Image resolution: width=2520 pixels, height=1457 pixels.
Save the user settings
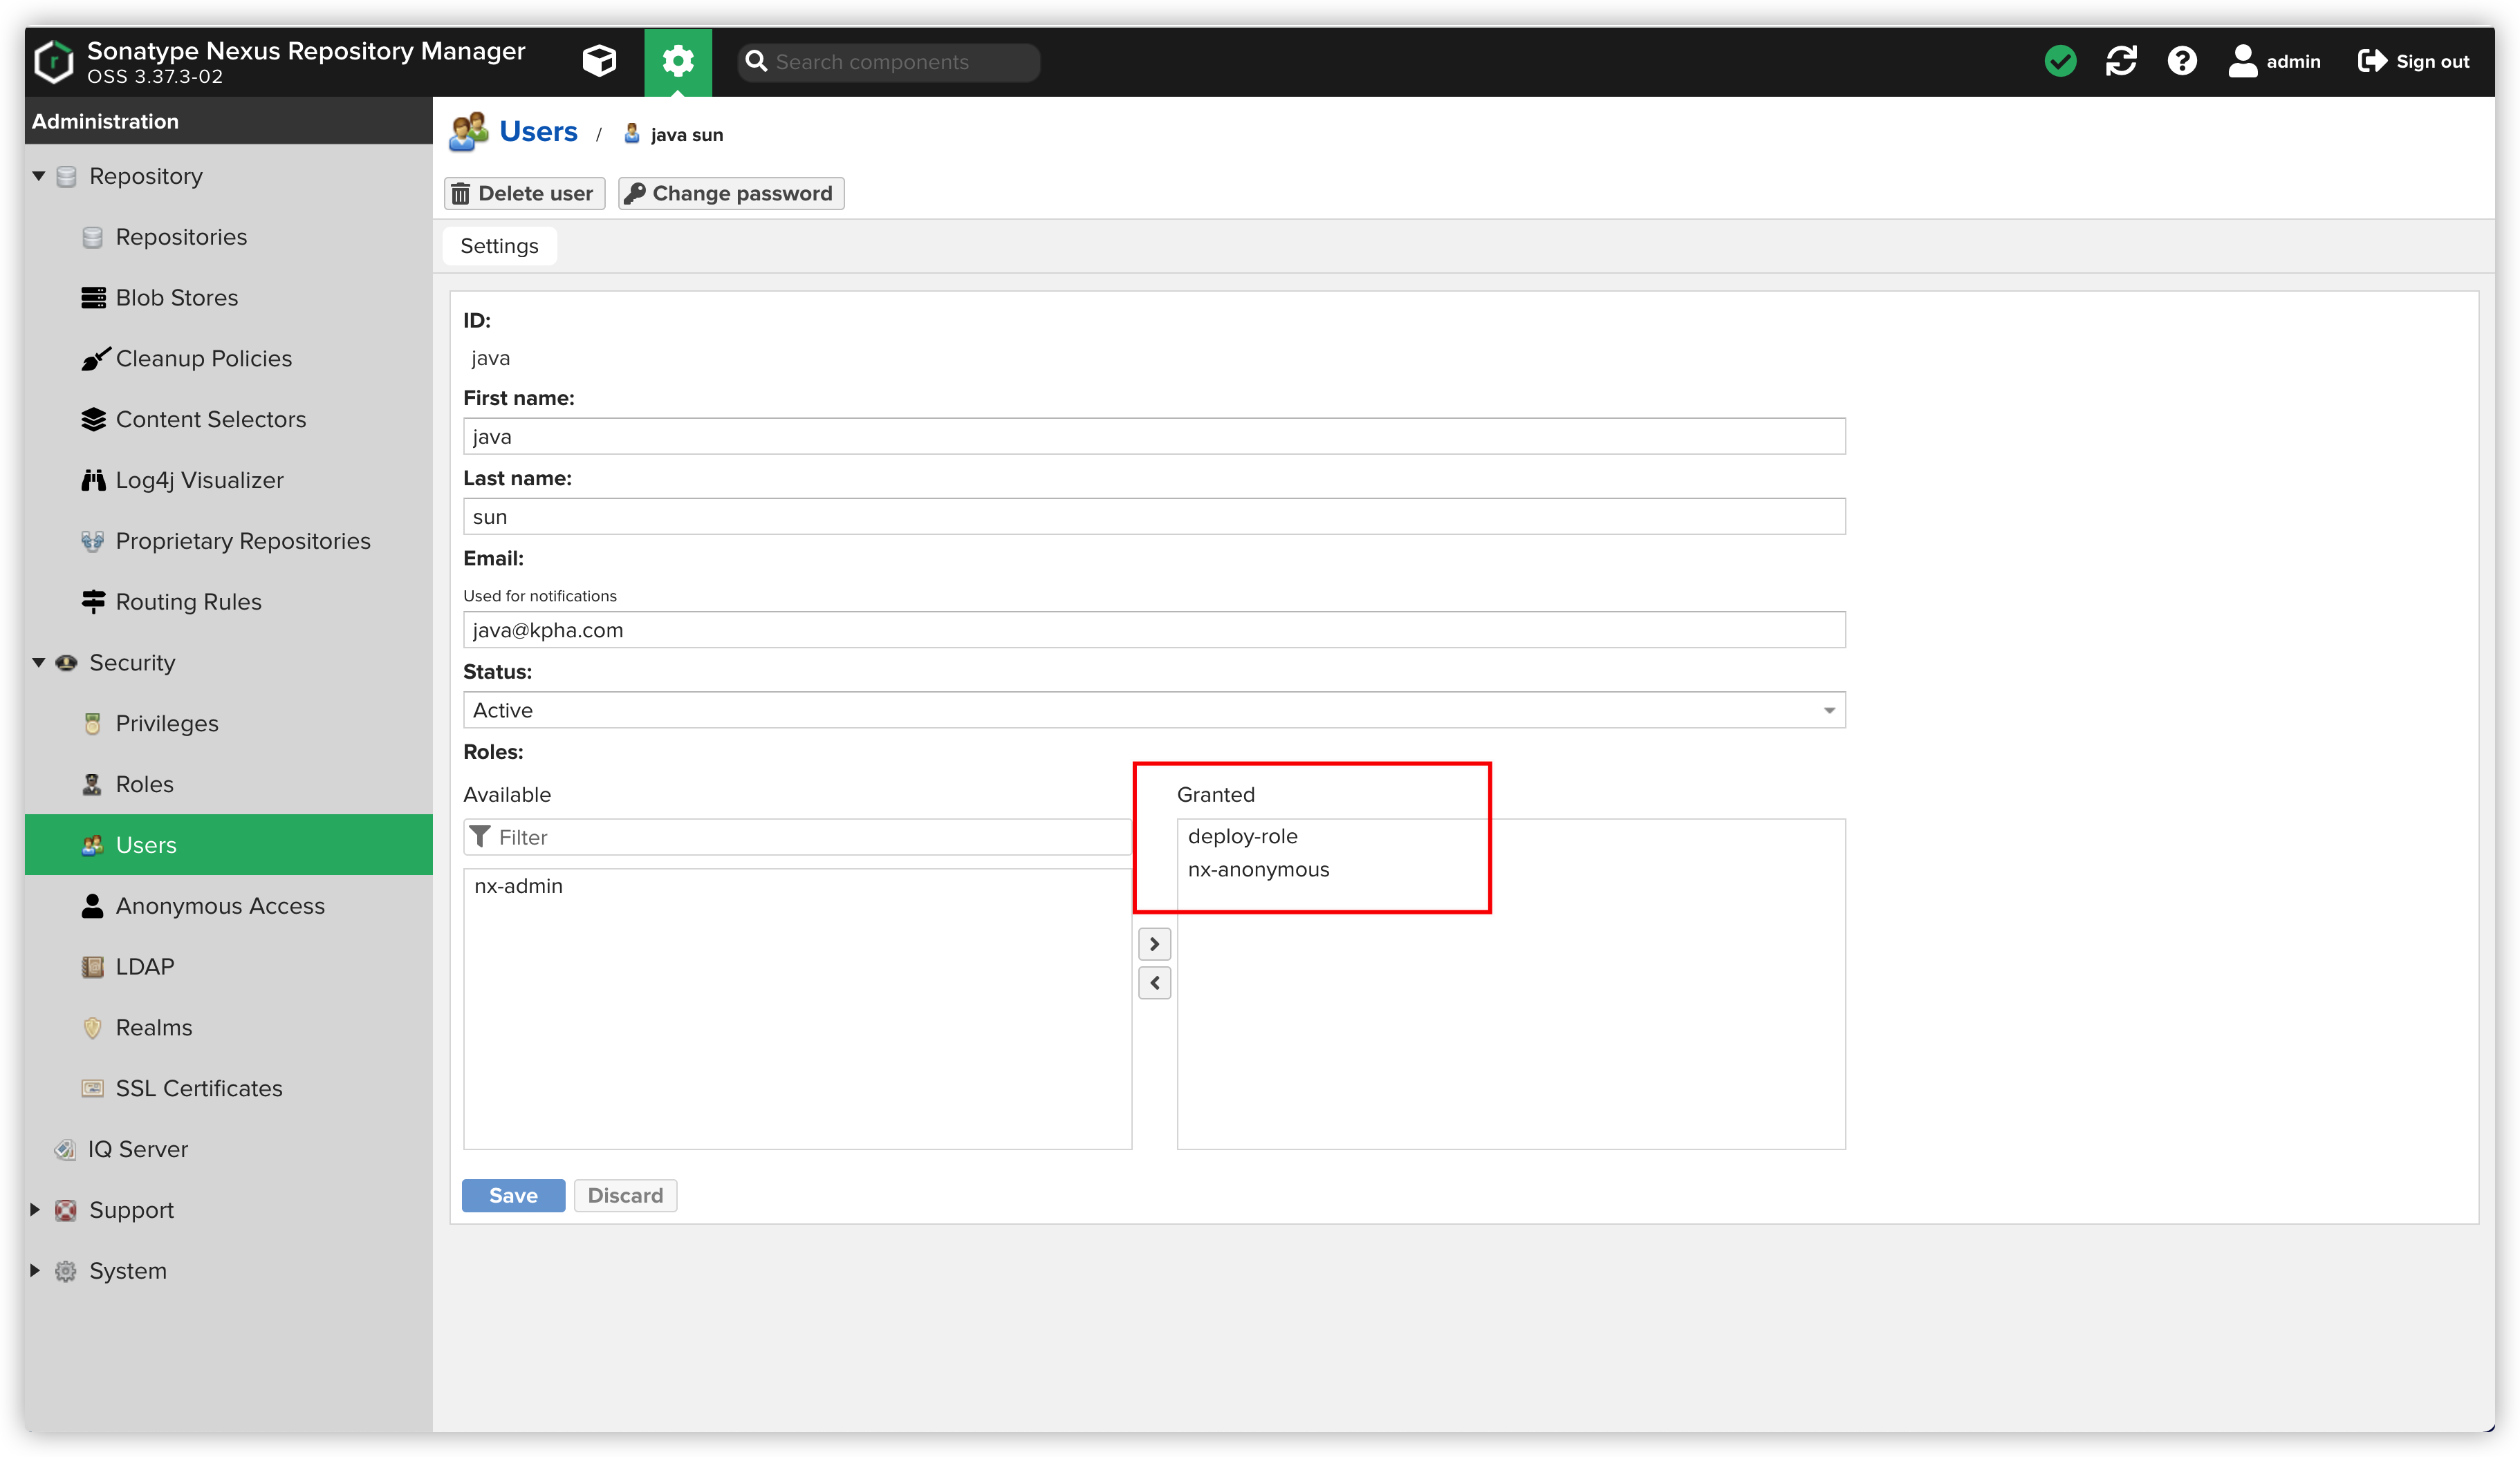click(x=513, y=1195)
